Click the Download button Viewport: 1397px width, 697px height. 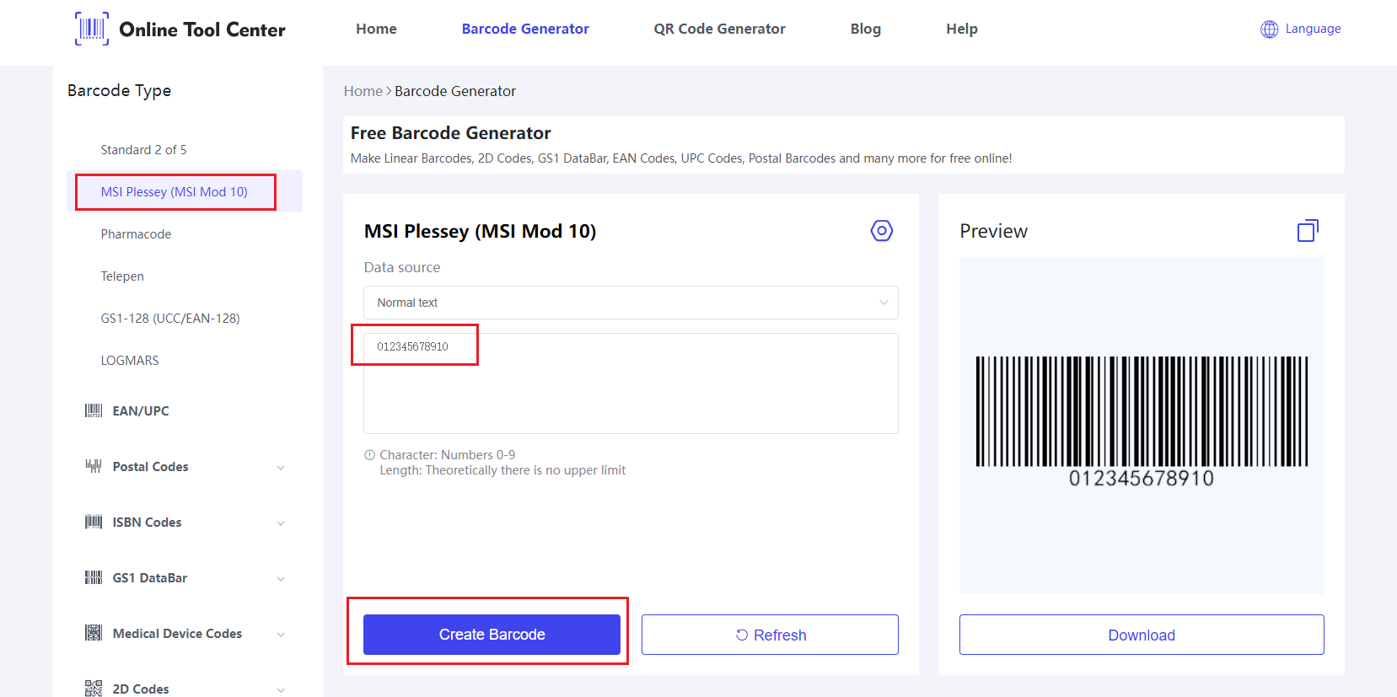point(1142,635)
